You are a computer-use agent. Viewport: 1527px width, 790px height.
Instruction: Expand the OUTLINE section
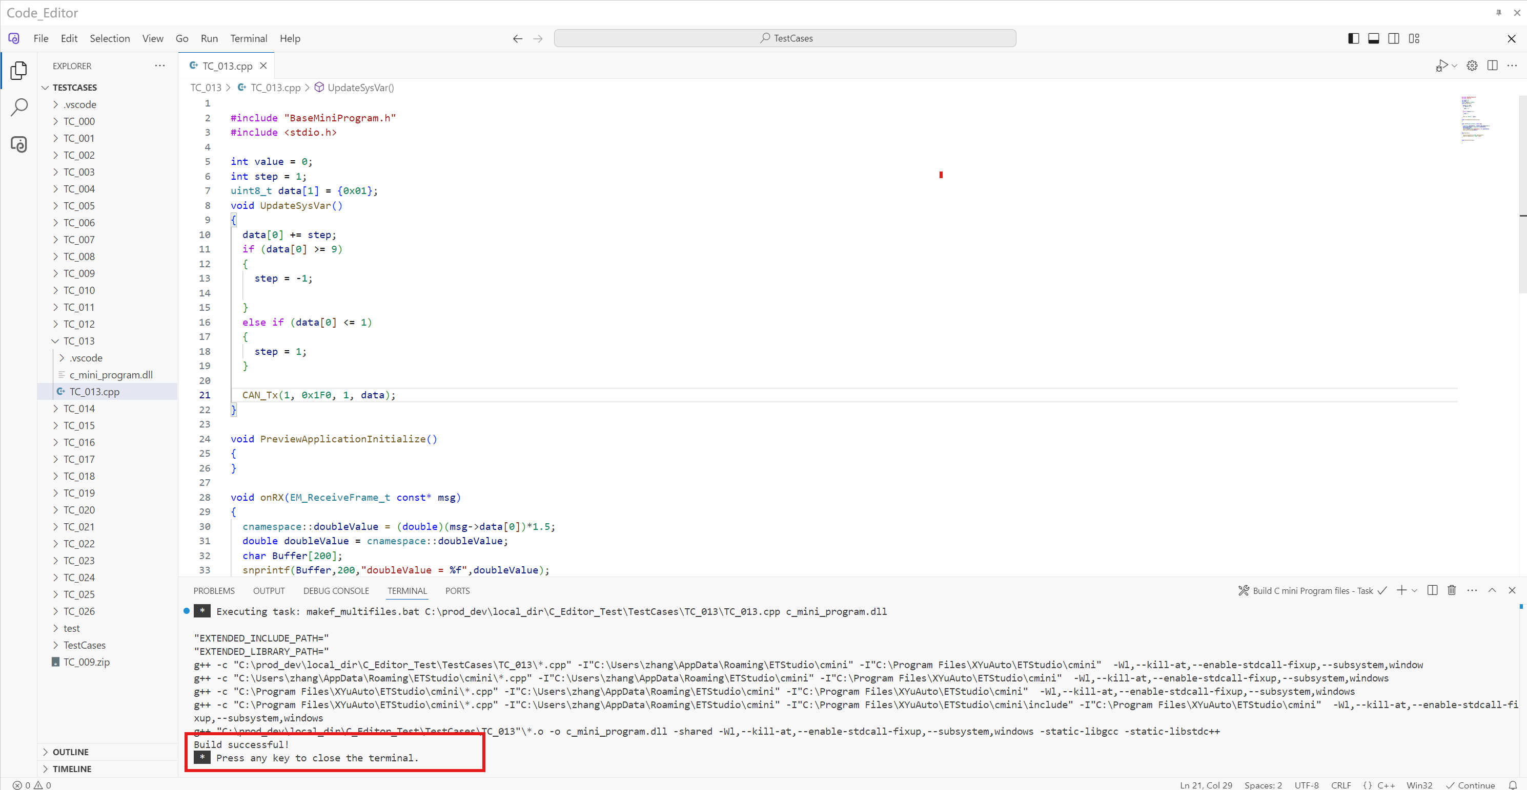[x=71, y=752]
